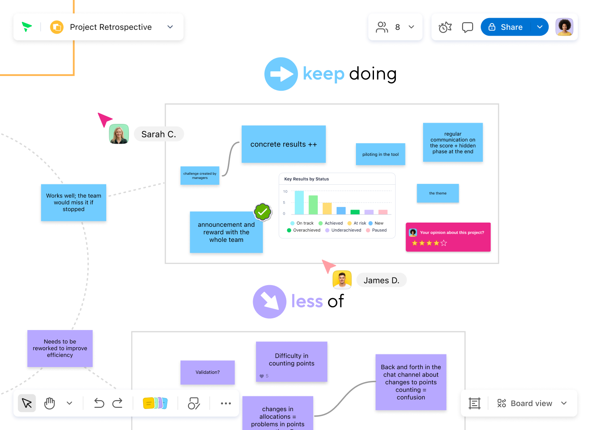Select 'changes in allocations' sticky note
The image size is (591, 430).
tap(278, 413)
